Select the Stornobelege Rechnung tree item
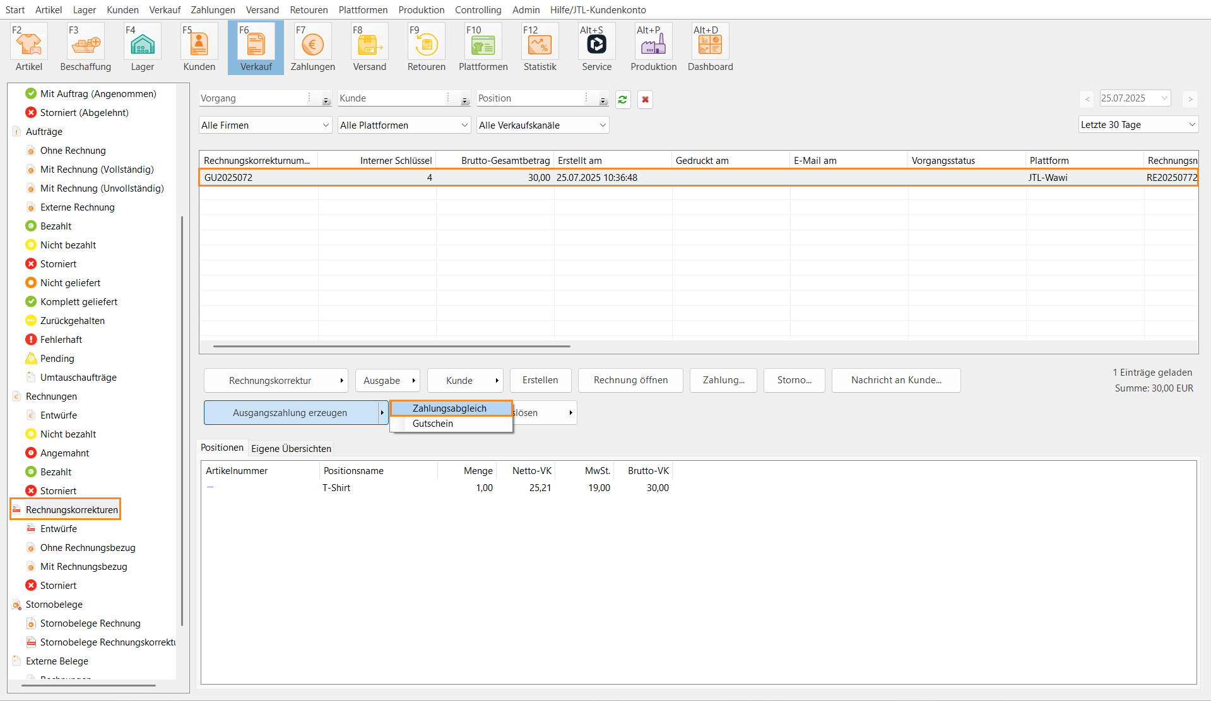The image size is (1211, 701). [90, 623]
